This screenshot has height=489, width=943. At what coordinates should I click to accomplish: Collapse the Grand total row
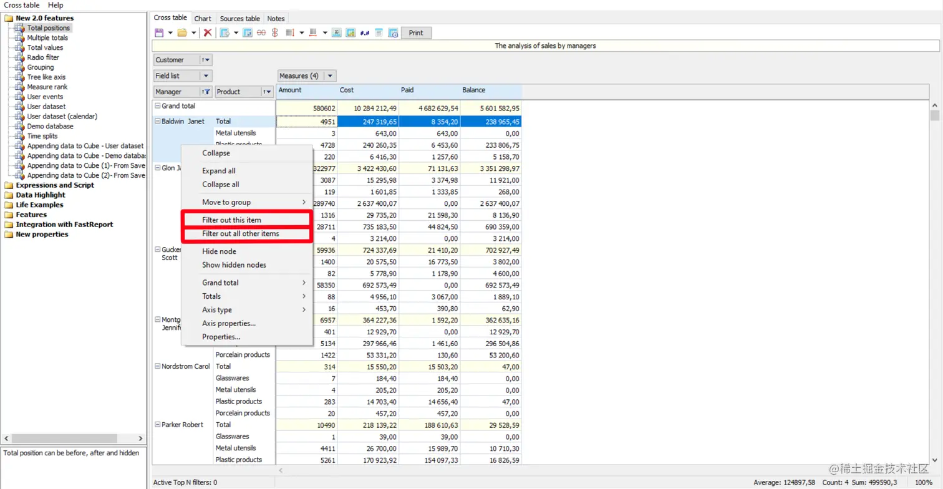(x=158, y=106)
